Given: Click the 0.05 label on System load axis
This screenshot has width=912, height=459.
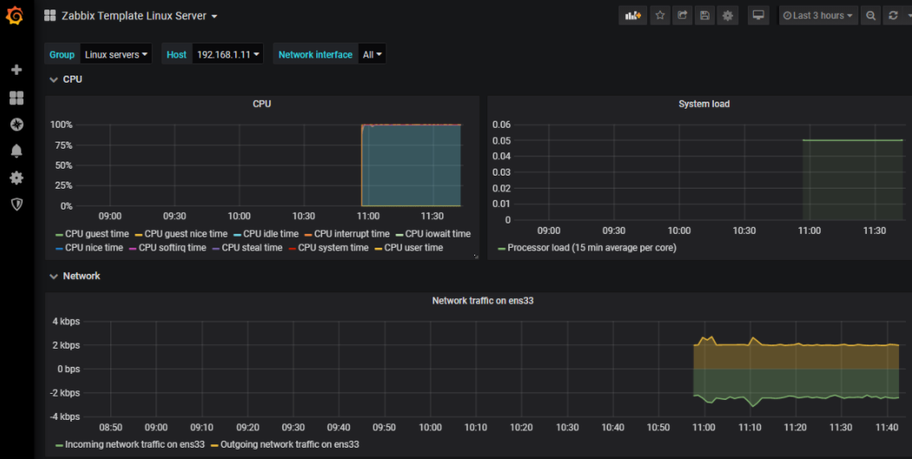Looking at the screenshot, I should (501, 140).
